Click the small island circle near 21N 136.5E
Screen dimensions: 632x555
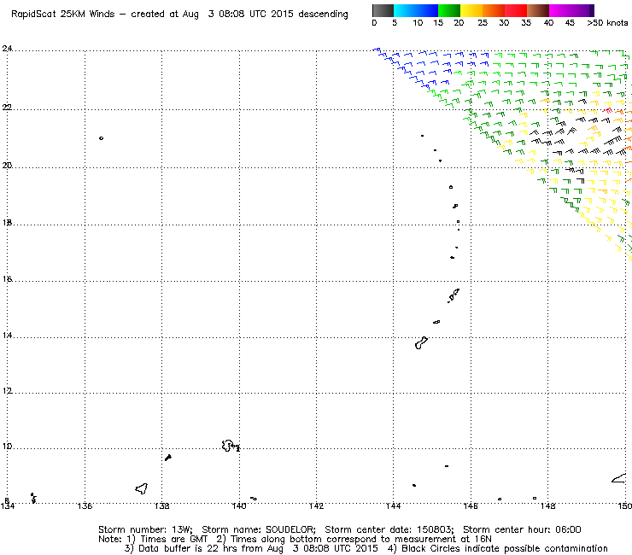101,138
